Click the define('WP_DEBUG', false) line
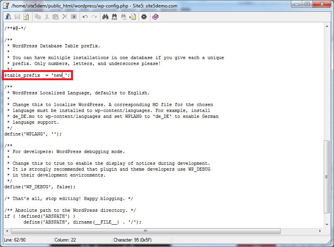Screen dimensions: 334x247 coord(40,187)
